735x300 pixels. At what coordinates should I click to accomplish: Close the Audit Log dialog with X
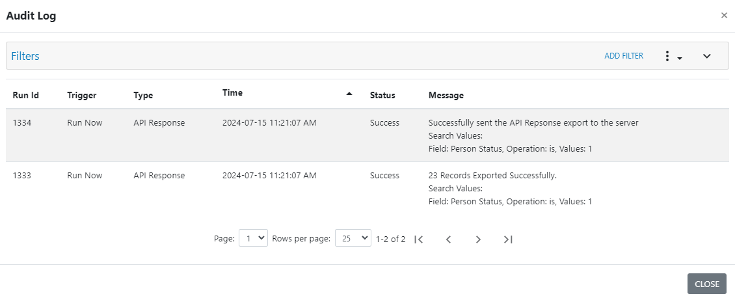tap(724, 16)
